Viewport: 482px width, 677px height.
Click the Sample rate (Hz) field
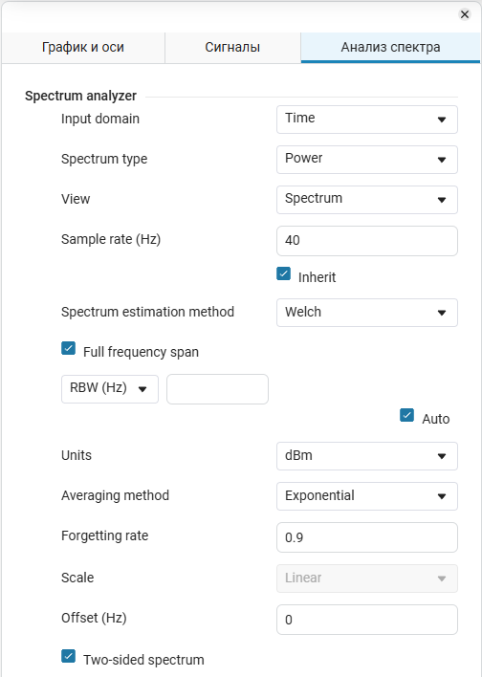tap(366, 241)
